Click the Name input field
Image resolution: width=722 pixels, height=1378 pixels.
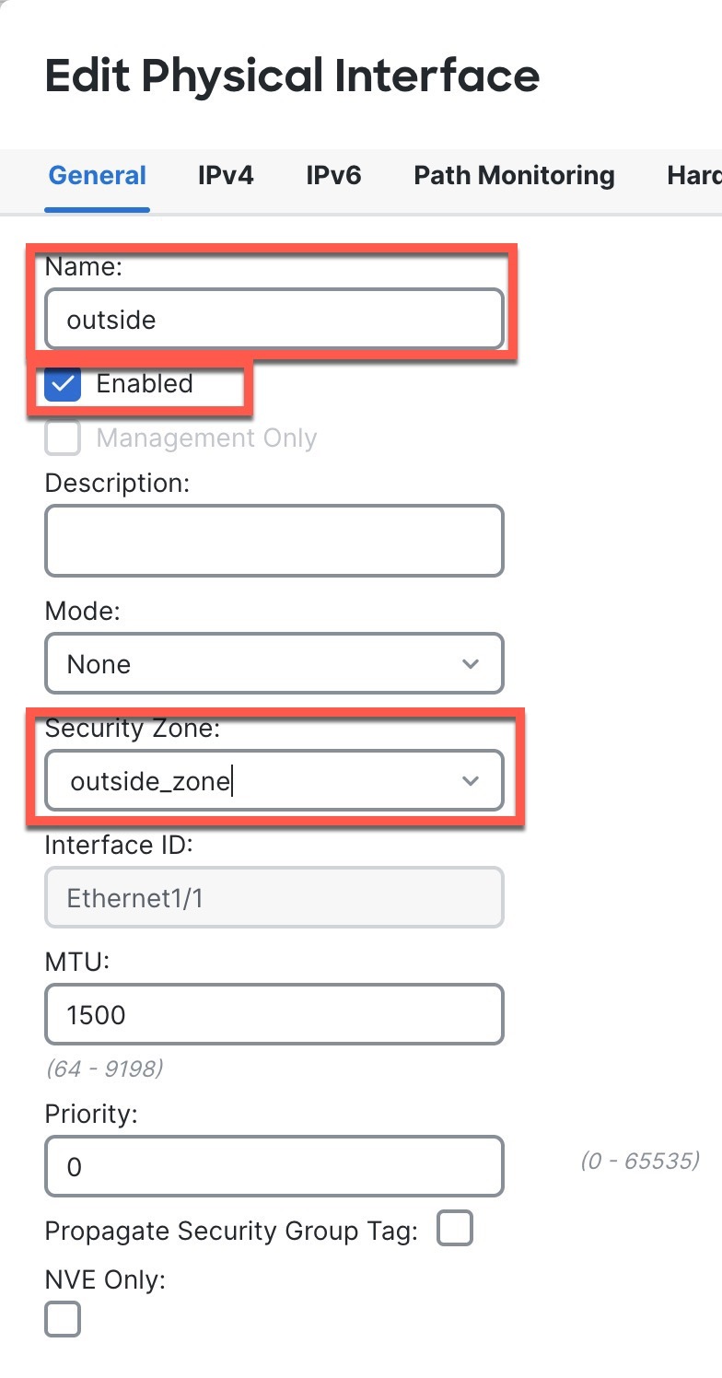pos(274,320)
